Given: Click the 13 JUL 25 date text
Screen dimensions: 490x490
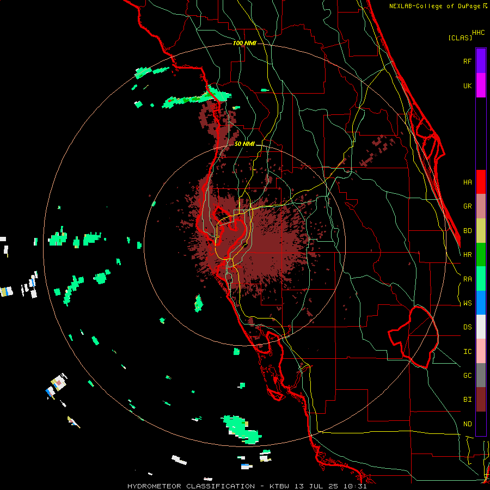Looking at the screenshot, I should click(317, 486).
